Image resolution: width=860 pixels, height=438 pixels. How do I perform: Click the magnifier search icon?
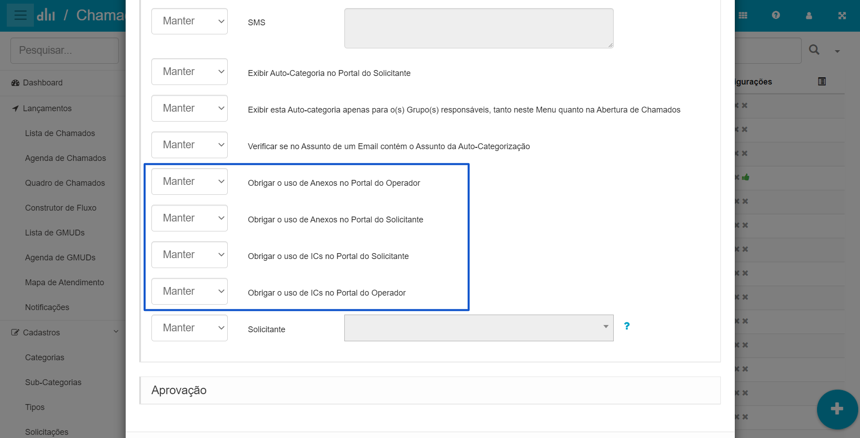(814, 50)
